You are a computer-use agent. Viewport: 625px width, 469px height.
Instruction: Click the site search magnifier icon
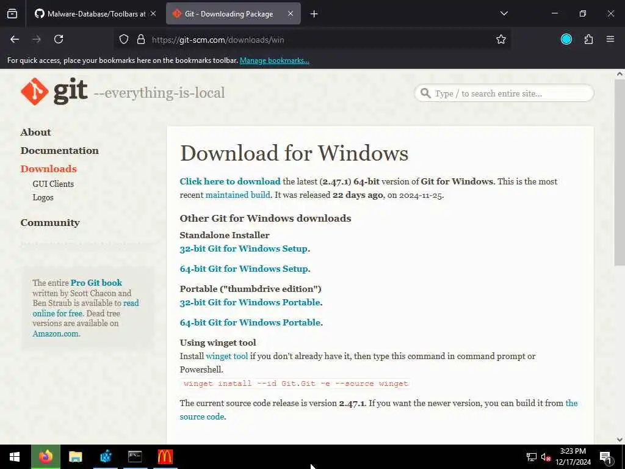[x=425, y=93]
